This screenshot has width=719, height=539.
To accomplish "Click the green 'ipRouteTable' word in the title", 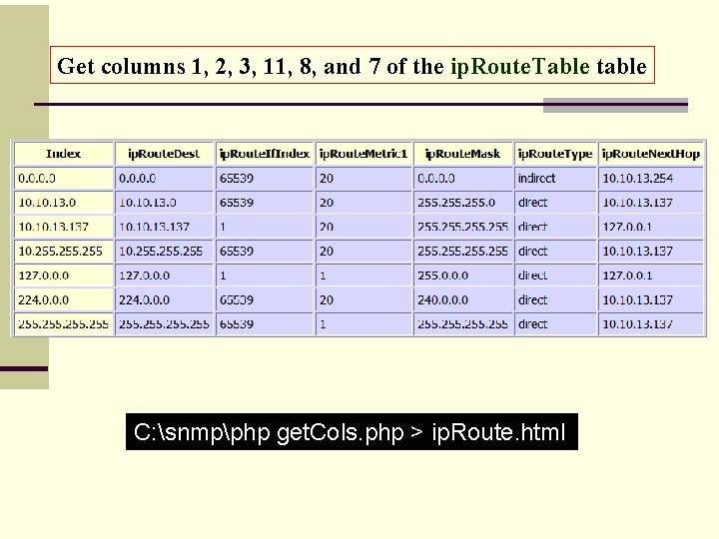I will click(520, 67).
